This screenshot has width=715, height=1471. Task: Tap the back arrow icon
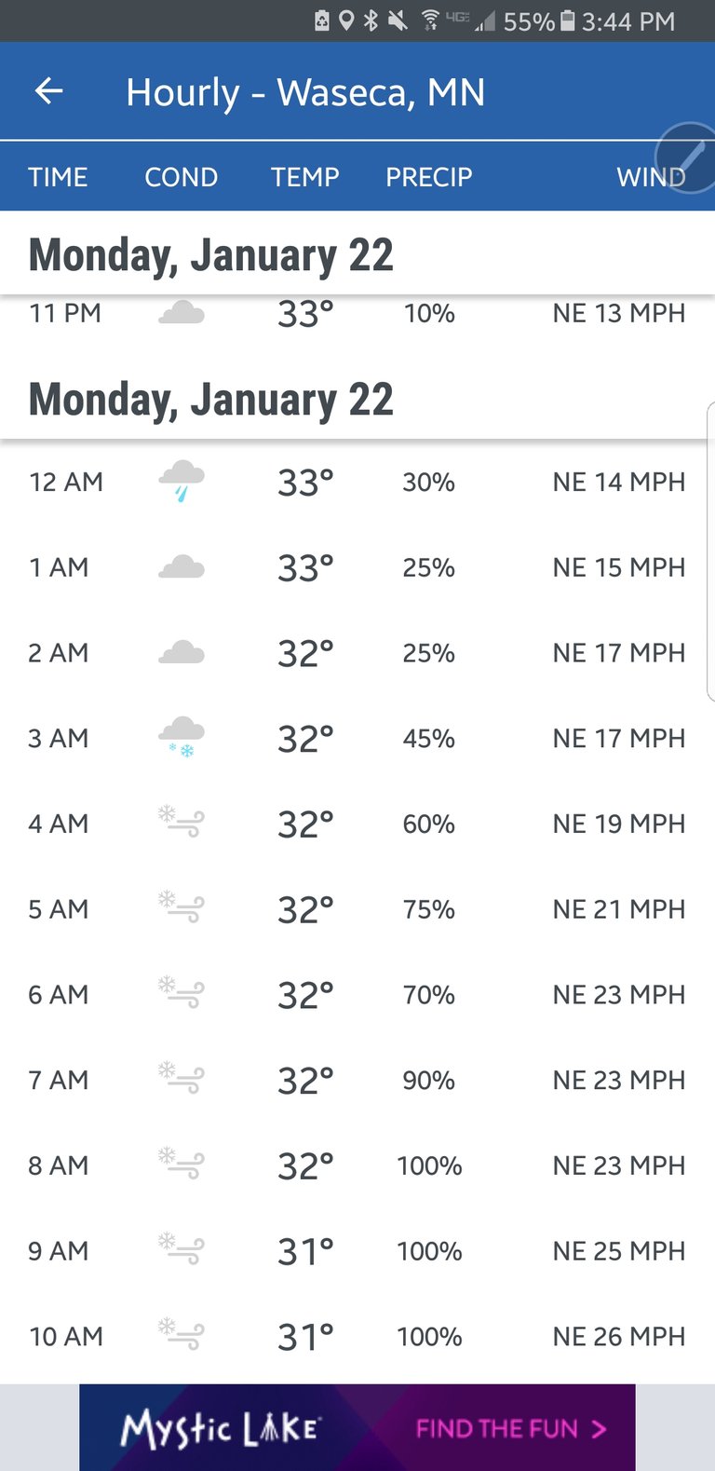[48, 91]
